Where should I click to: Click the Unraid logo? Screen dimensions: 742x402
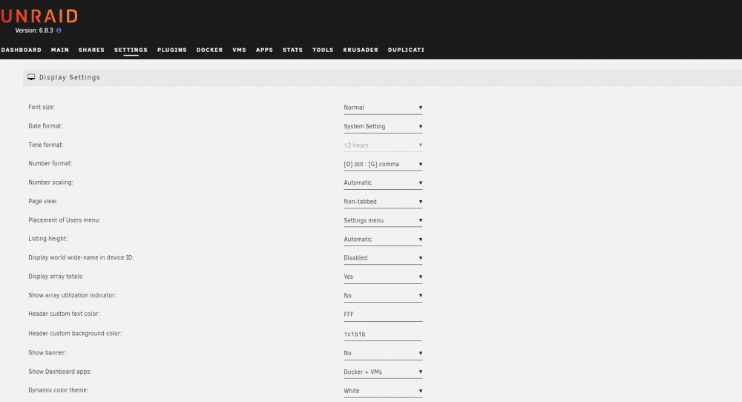pyautogui.click(x=39, y=16)
